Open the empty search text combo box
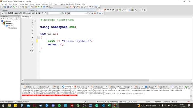 coord(54,13)
